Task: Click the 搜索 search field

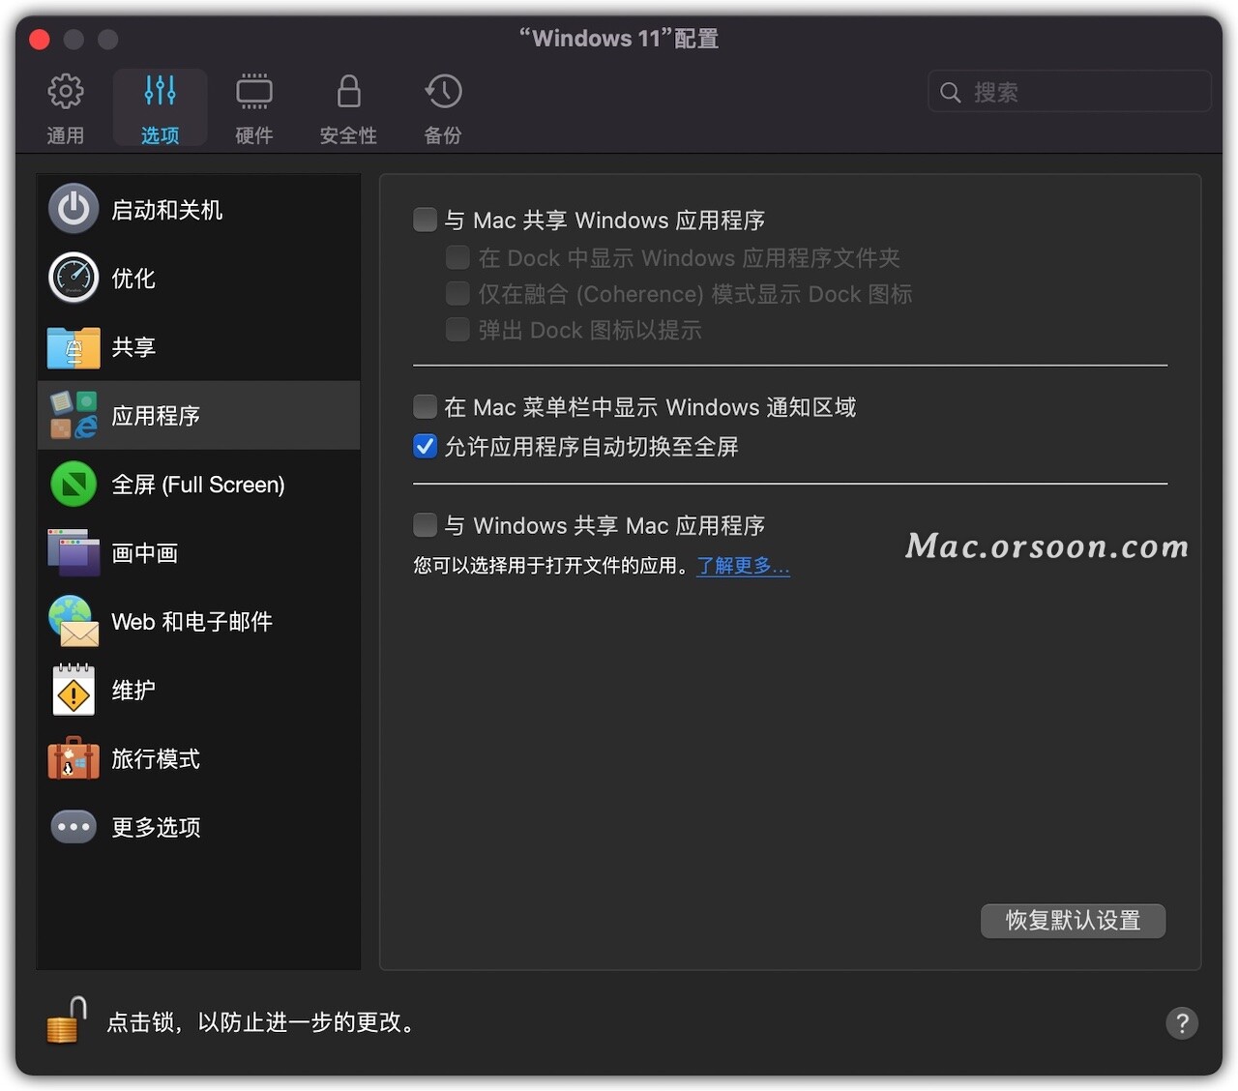Action: click(x=1070, y=92)
